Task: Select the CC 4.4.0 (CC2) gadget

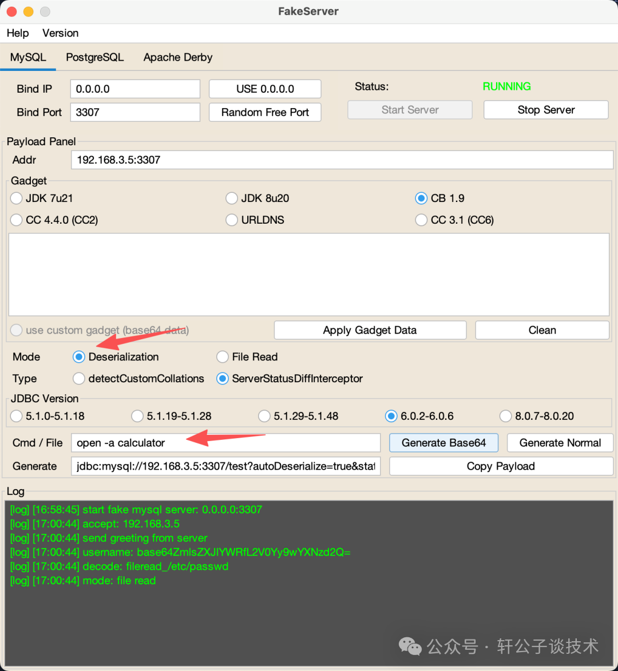Action: [x=54, y=220]
